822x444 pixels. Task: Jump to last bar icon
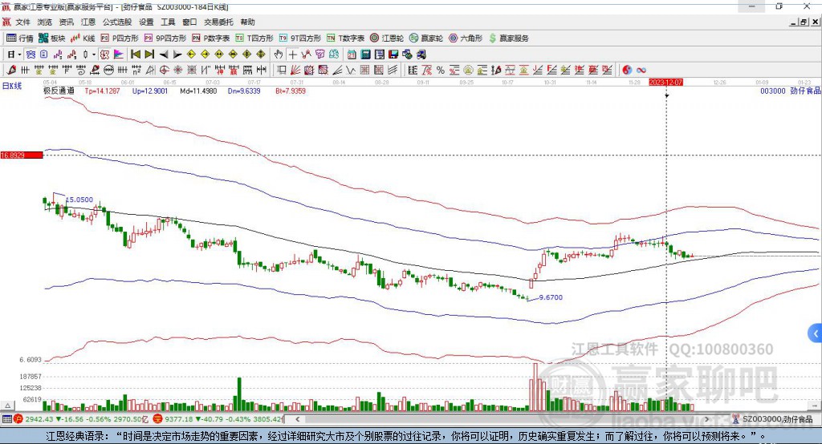149,54
